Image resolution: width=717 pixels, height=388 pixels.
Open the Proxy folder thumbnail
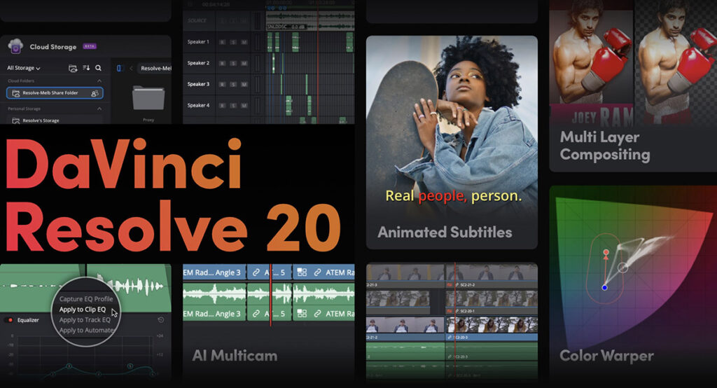(x=148, y=98)
